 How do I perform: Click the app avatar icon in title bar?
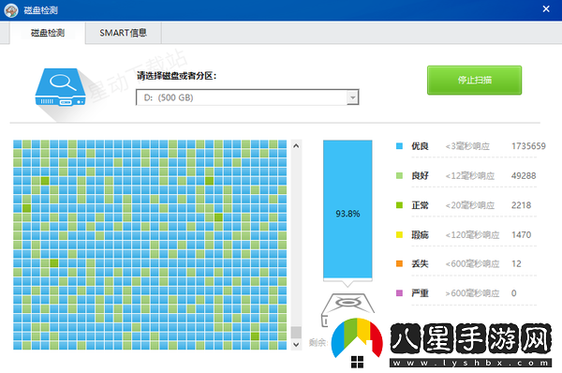point(11,10)
